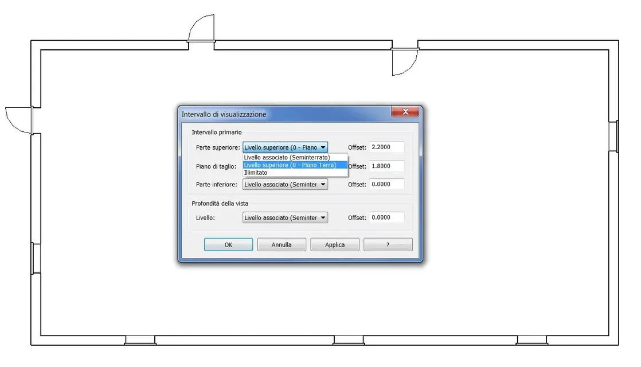Cancel changes with the Annulla button
This screenshot has width=641, height=367.
[x=282, y=244]
